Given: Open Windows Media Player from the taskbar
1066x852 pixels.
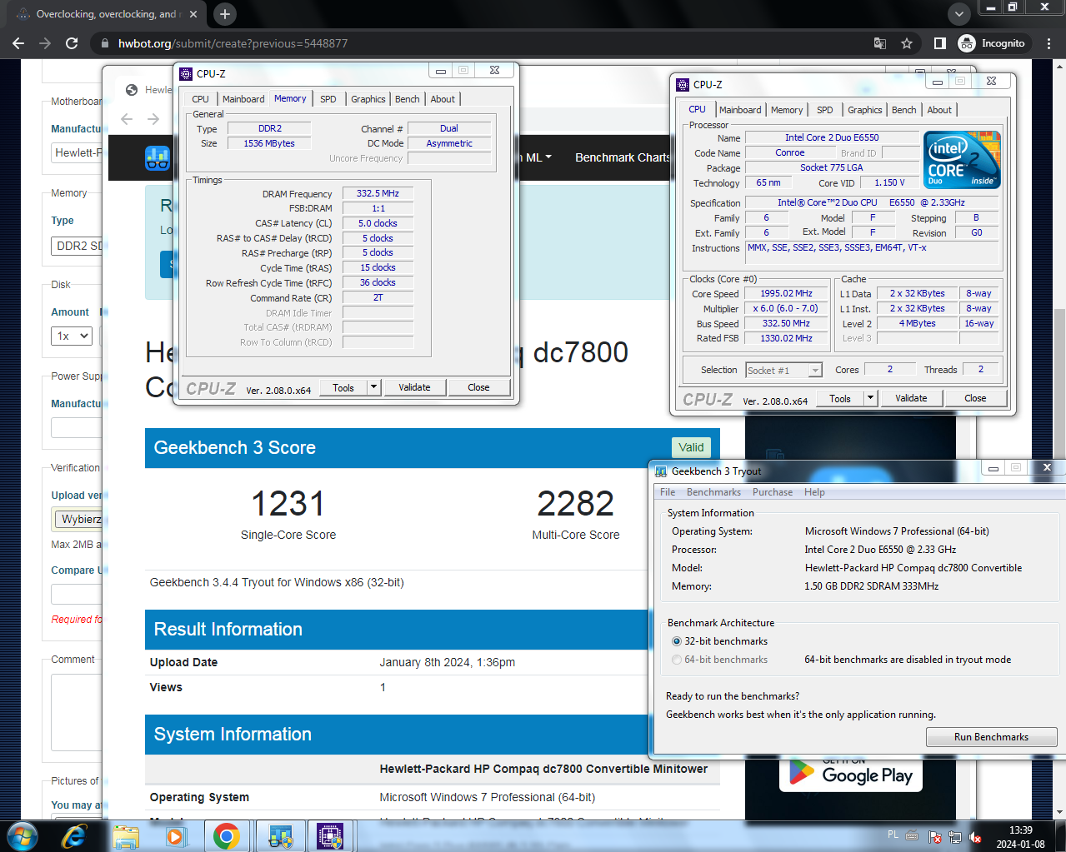Looking at the screenshot, I should 176,835.
